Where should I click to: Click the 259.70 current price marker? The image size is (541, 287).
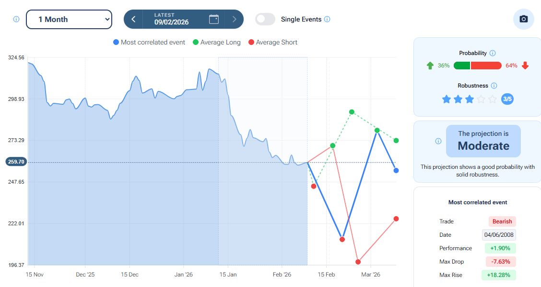[x=15, y=162]
